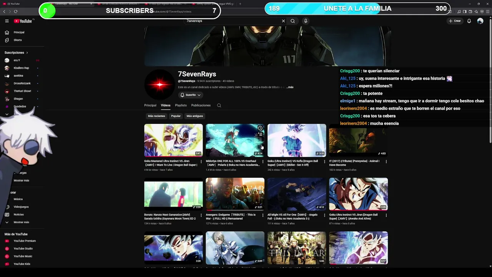Switch to the Playlists tab
This screenshot has width=492, height=277.
181,105
